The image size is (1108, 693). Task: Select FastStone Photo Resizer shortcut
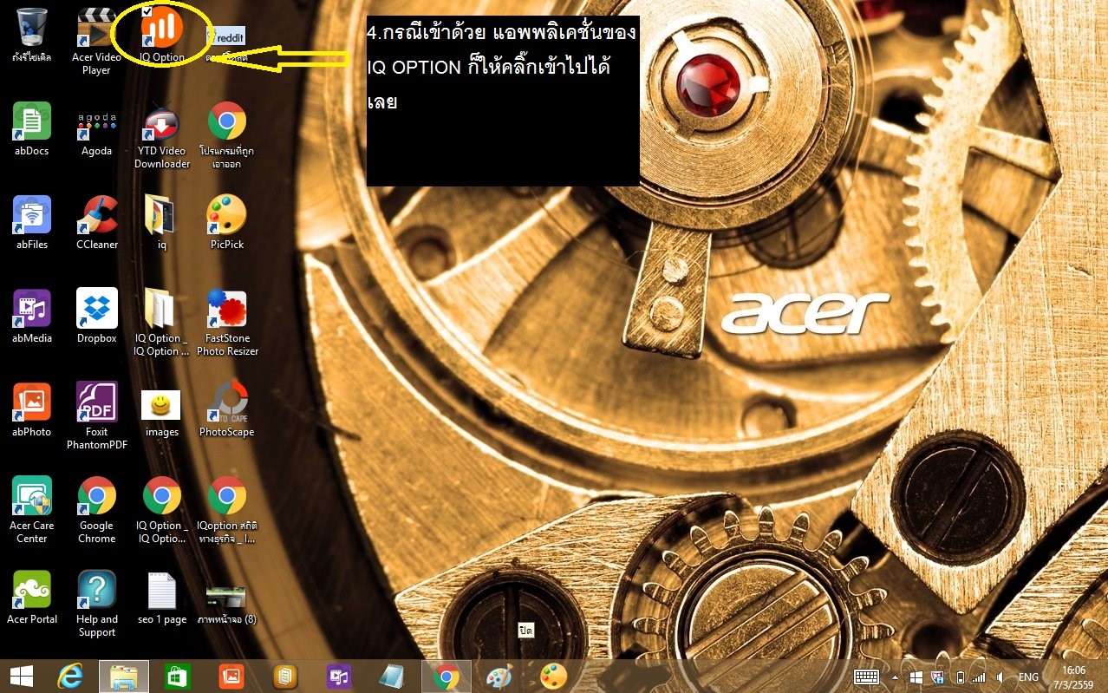[x=226, y=308]
